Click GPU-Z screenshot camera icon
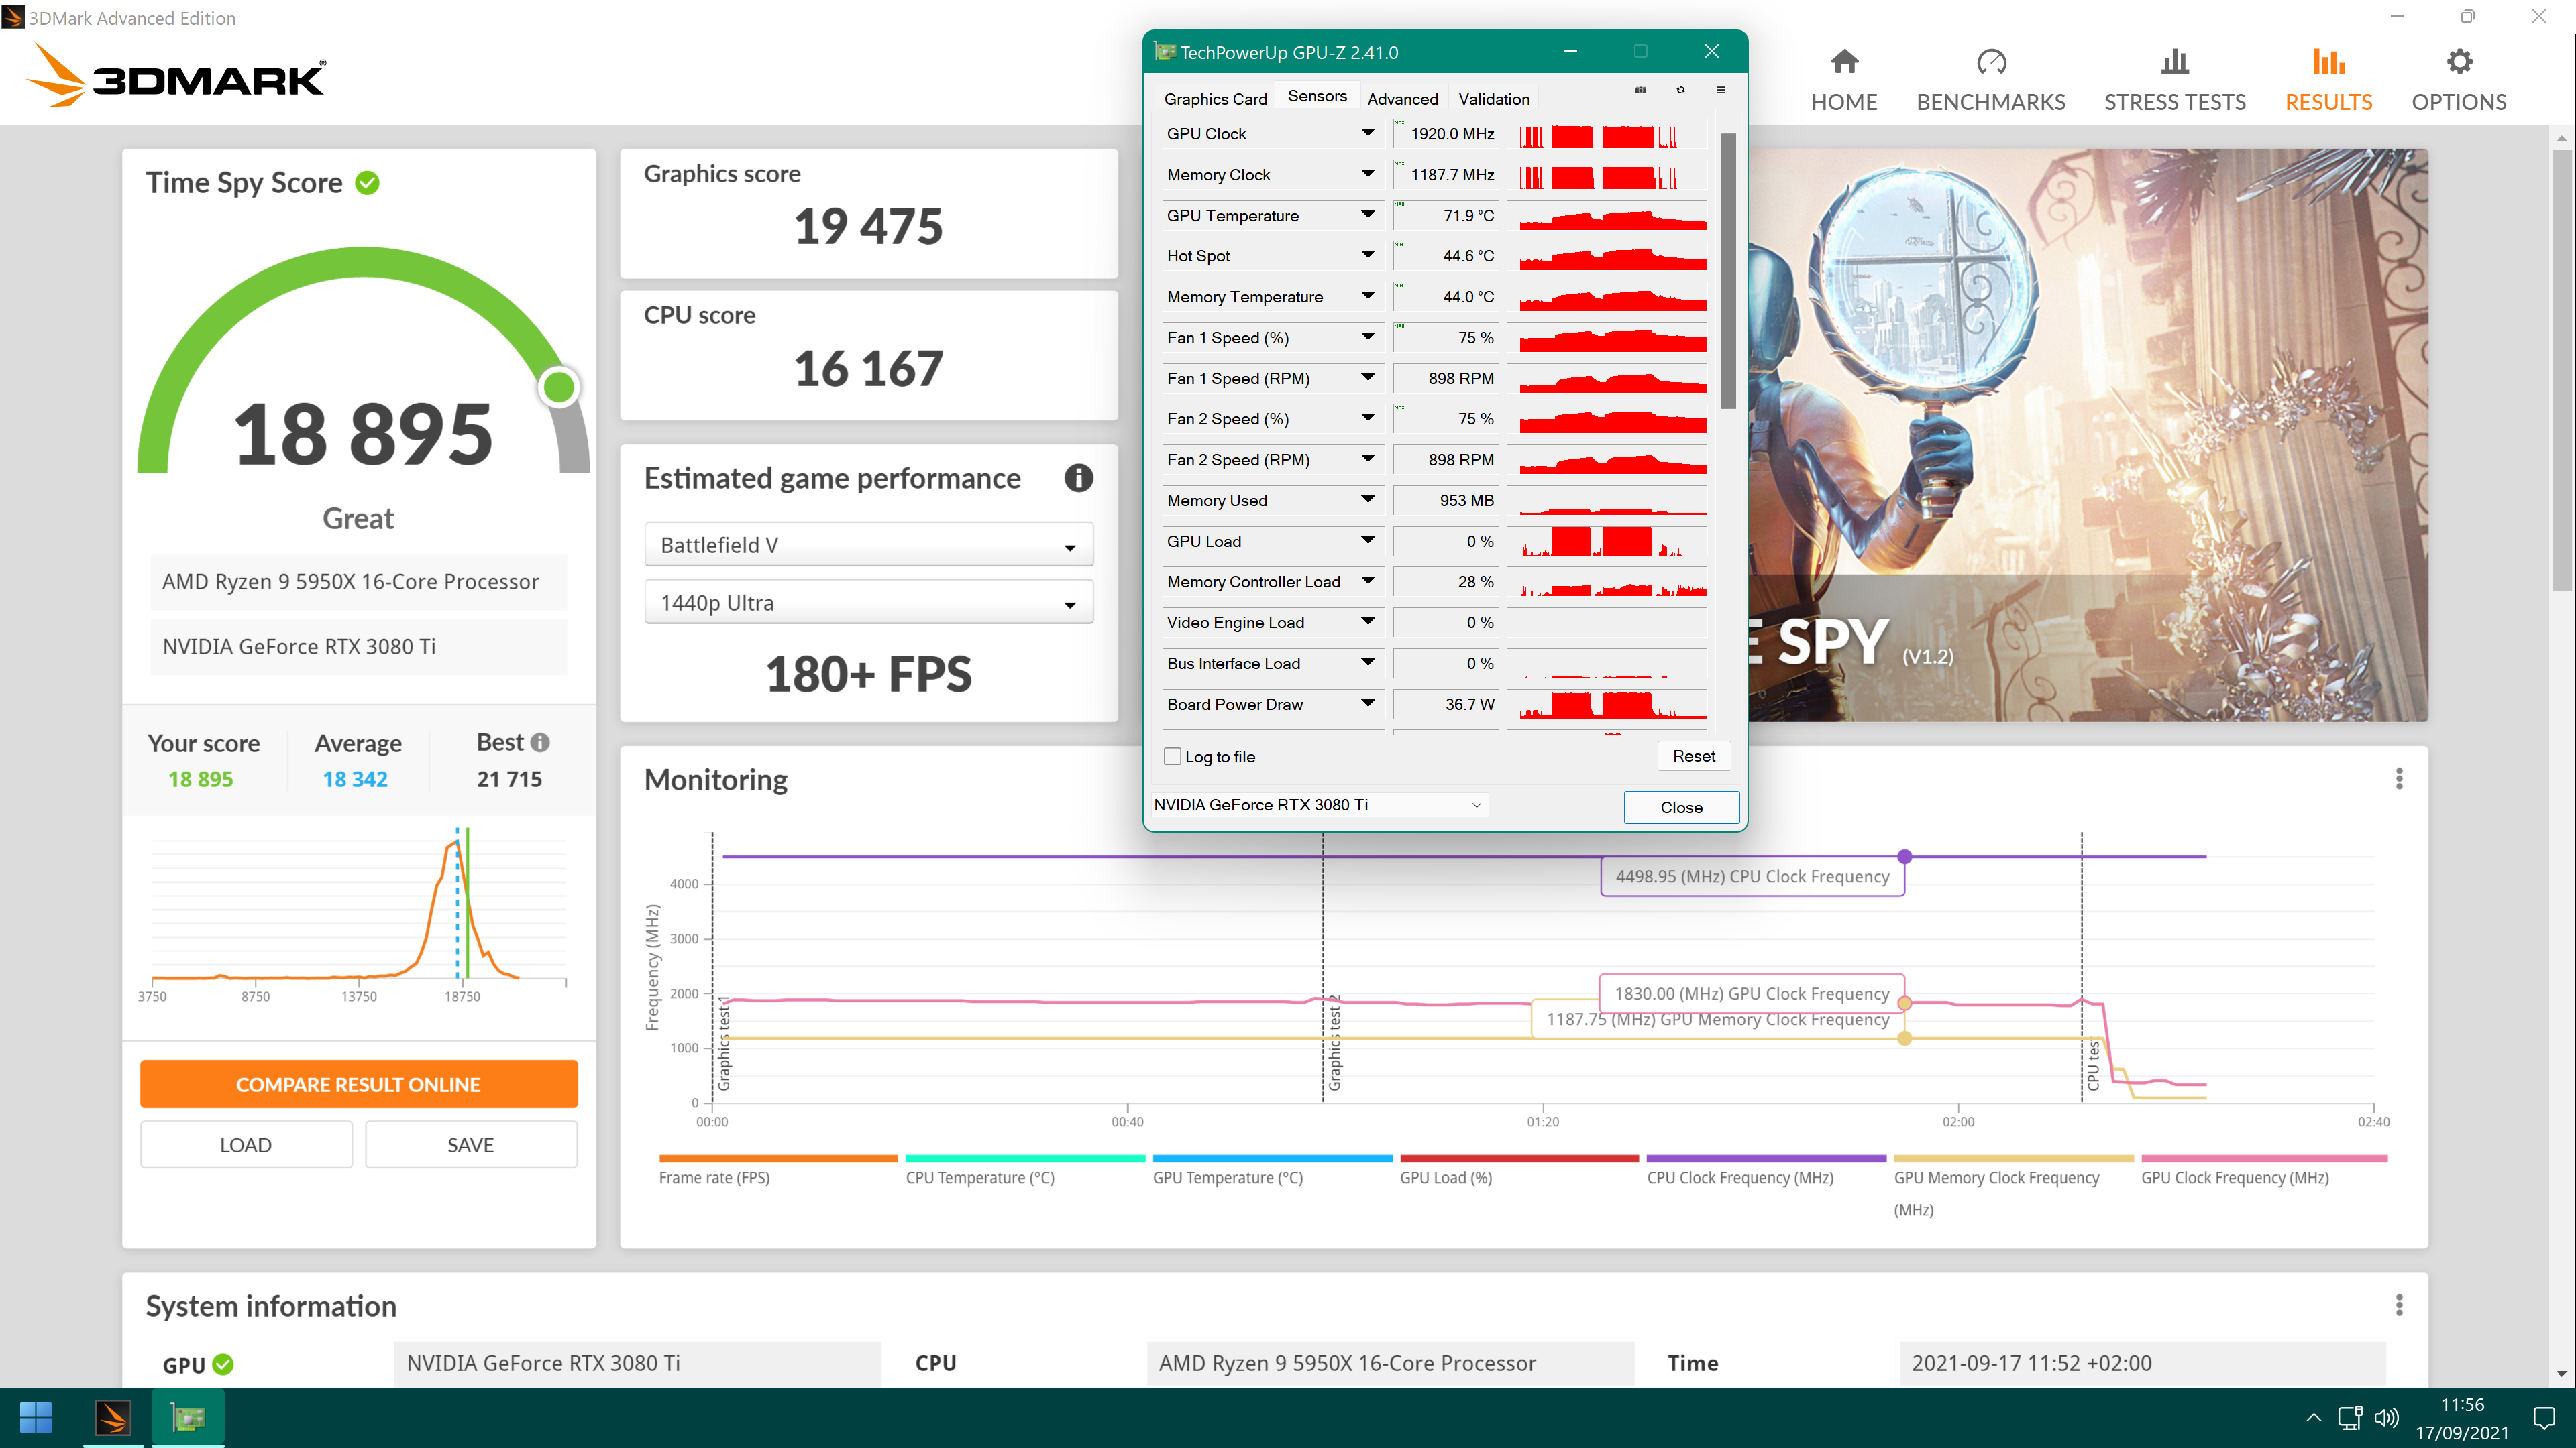 tap(1641, 90)
